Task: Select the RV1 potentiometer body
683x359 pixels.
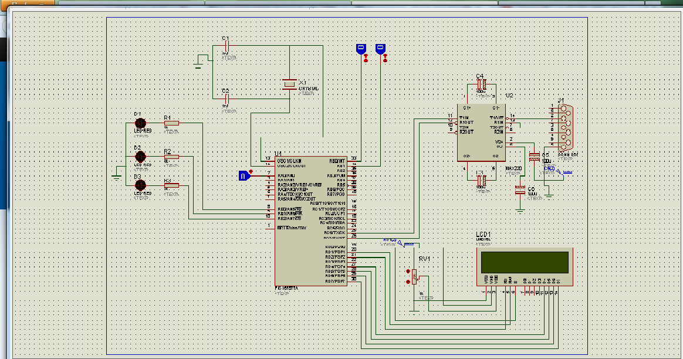Action: (415, 276)
